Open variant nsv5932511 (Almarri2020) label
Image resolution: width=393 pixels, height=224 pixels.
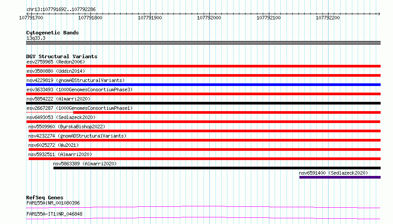click(x=60, y=154)
